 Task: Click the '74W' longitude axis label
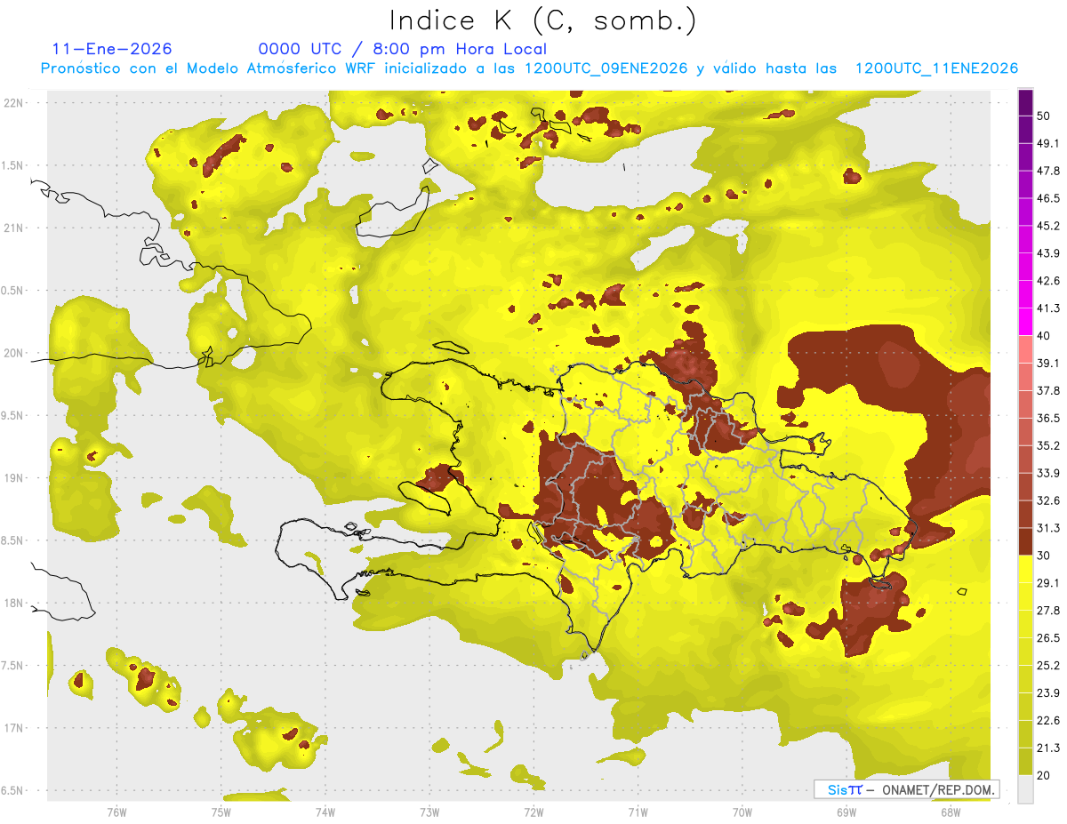pyautogui.click(x=325, y=812)
